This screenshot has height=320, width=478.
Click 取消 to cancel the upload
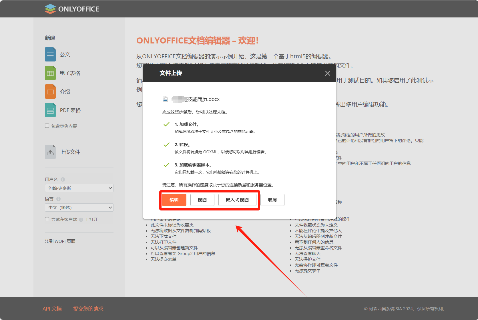(272, 200)
